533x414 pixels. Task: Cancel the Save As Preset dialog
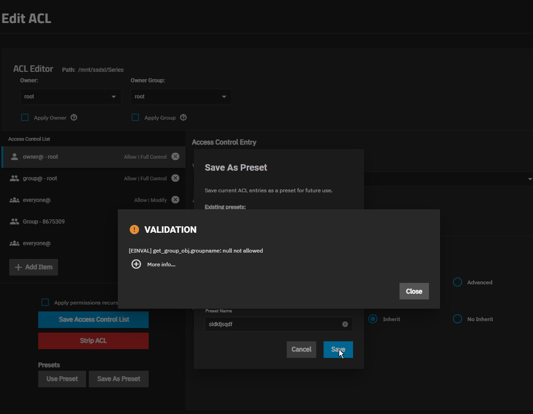(x=301, y=350)
